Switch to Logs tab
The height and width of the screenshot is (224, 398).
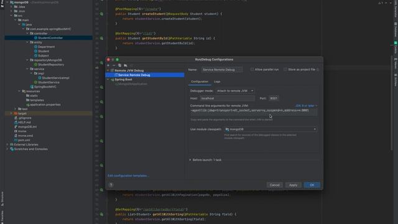(217, 82)
